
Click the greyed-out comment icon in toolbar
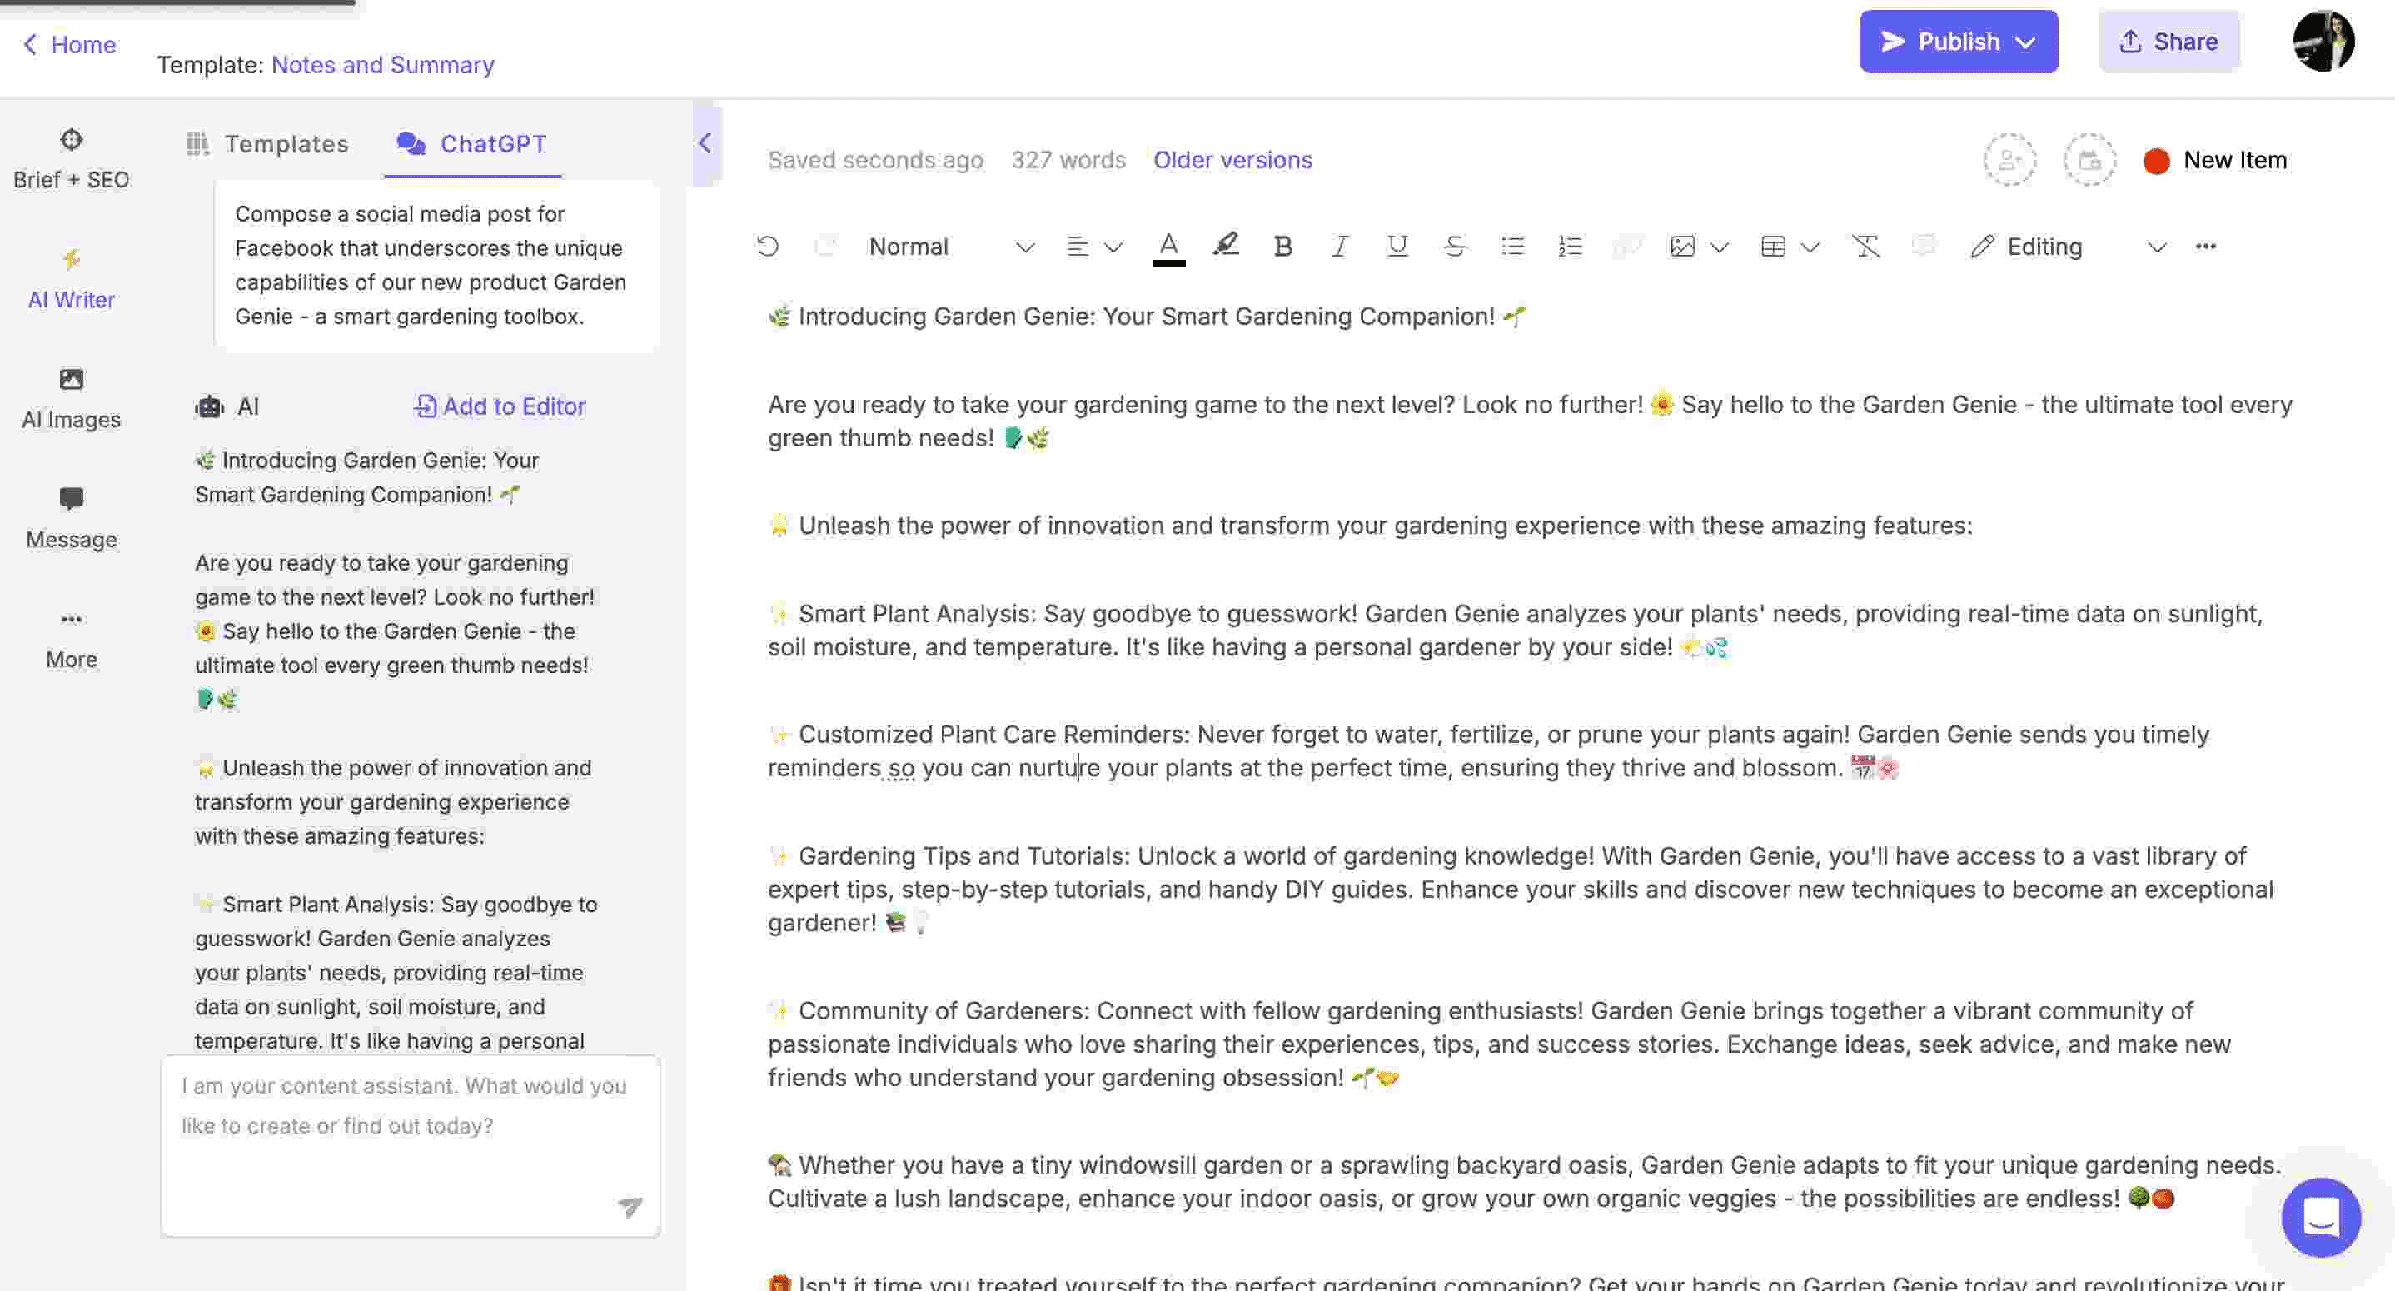tap(1923, 247)
